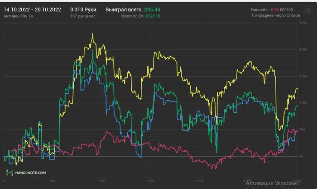Click the 500 hands x-axis tick
This screenshot has width=317, height=189.
pos(53,181)
